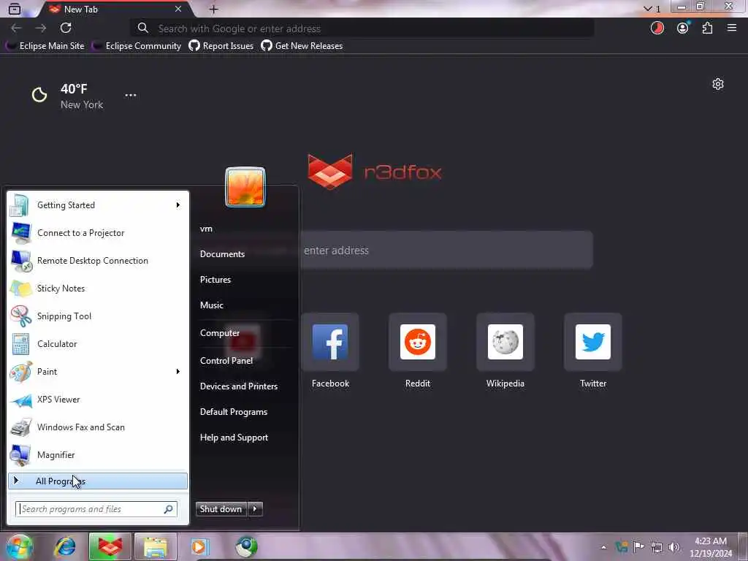Show hidden system tray icons
Screen dimensions: 748x561
pos(604,547)
